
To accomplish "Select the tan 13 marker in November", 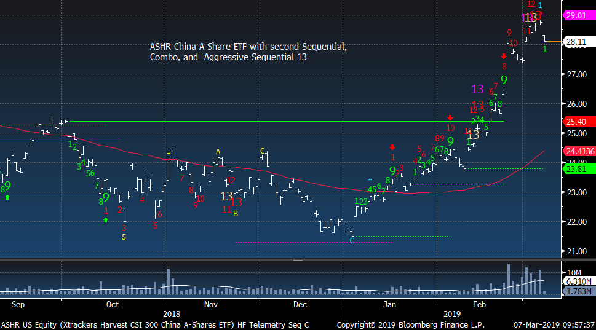I will pyautogui.click(x=226, y=196).
